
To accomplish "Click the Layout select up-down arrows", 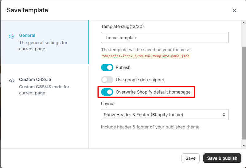I will point(224,115).
